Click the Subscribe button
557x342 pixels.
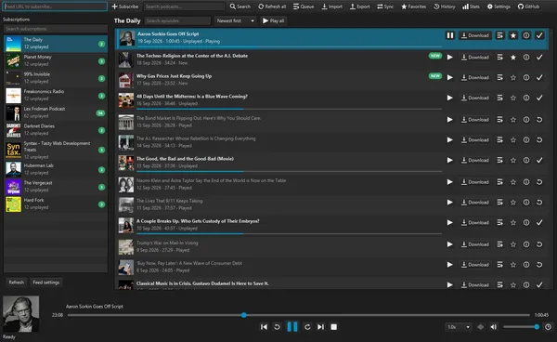pos(125,7)
